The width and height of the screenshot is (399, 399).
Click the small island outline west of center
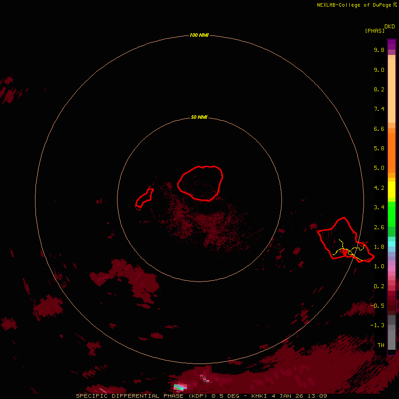(144, 199)
